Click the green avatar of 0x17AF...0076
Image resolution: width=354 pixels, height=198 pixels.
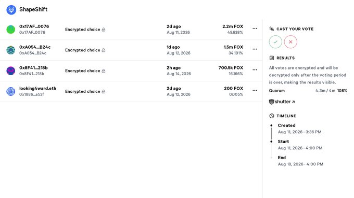pos(10,30)
